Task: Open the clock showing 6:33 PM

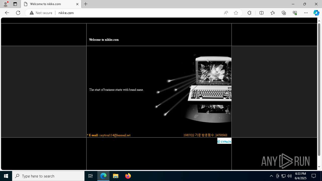Action: click(300, 176)
